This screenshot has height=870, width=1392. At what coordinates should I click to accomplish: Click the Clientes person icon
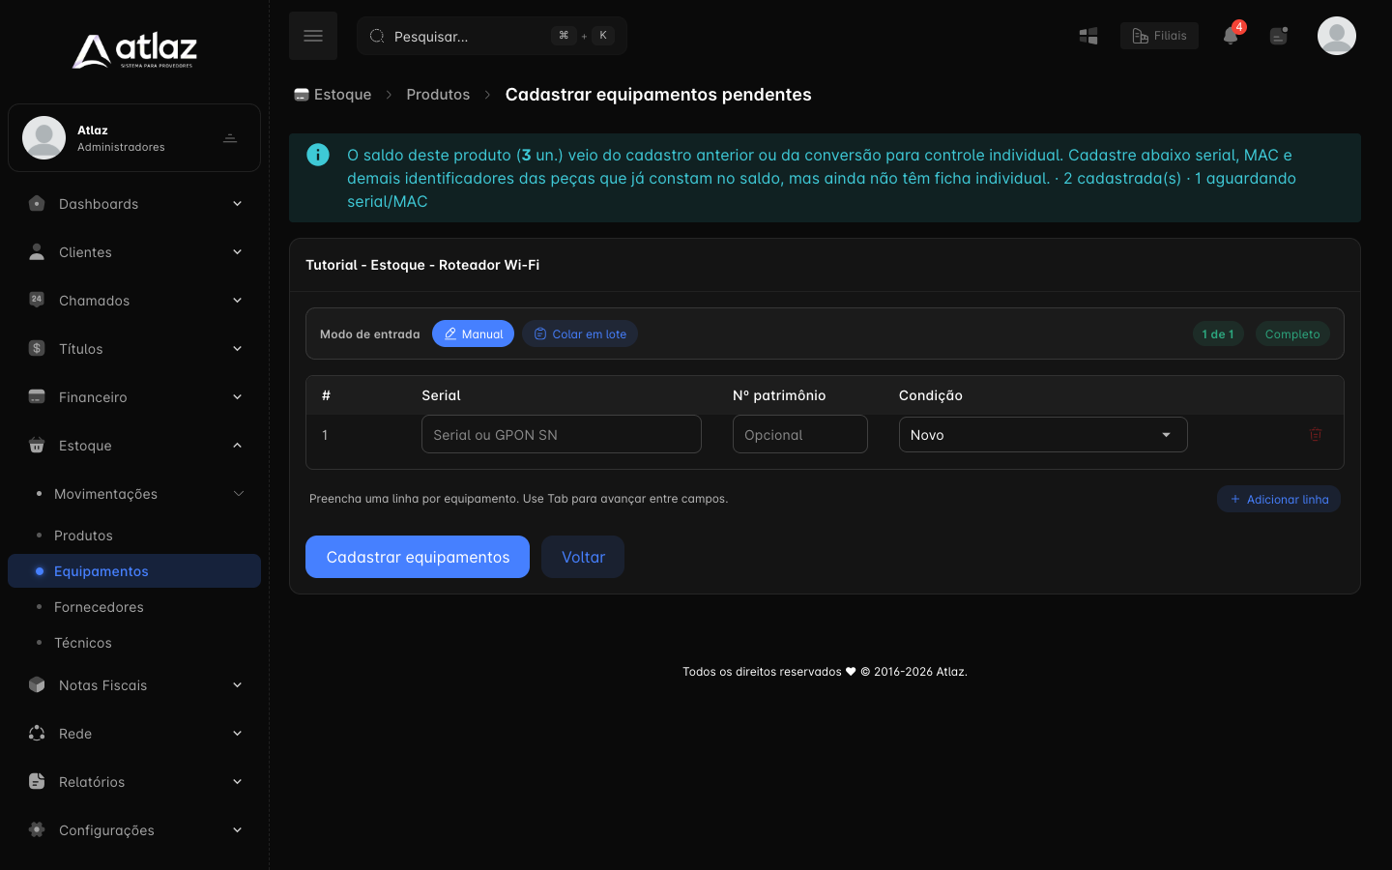[x=37, y=251]
